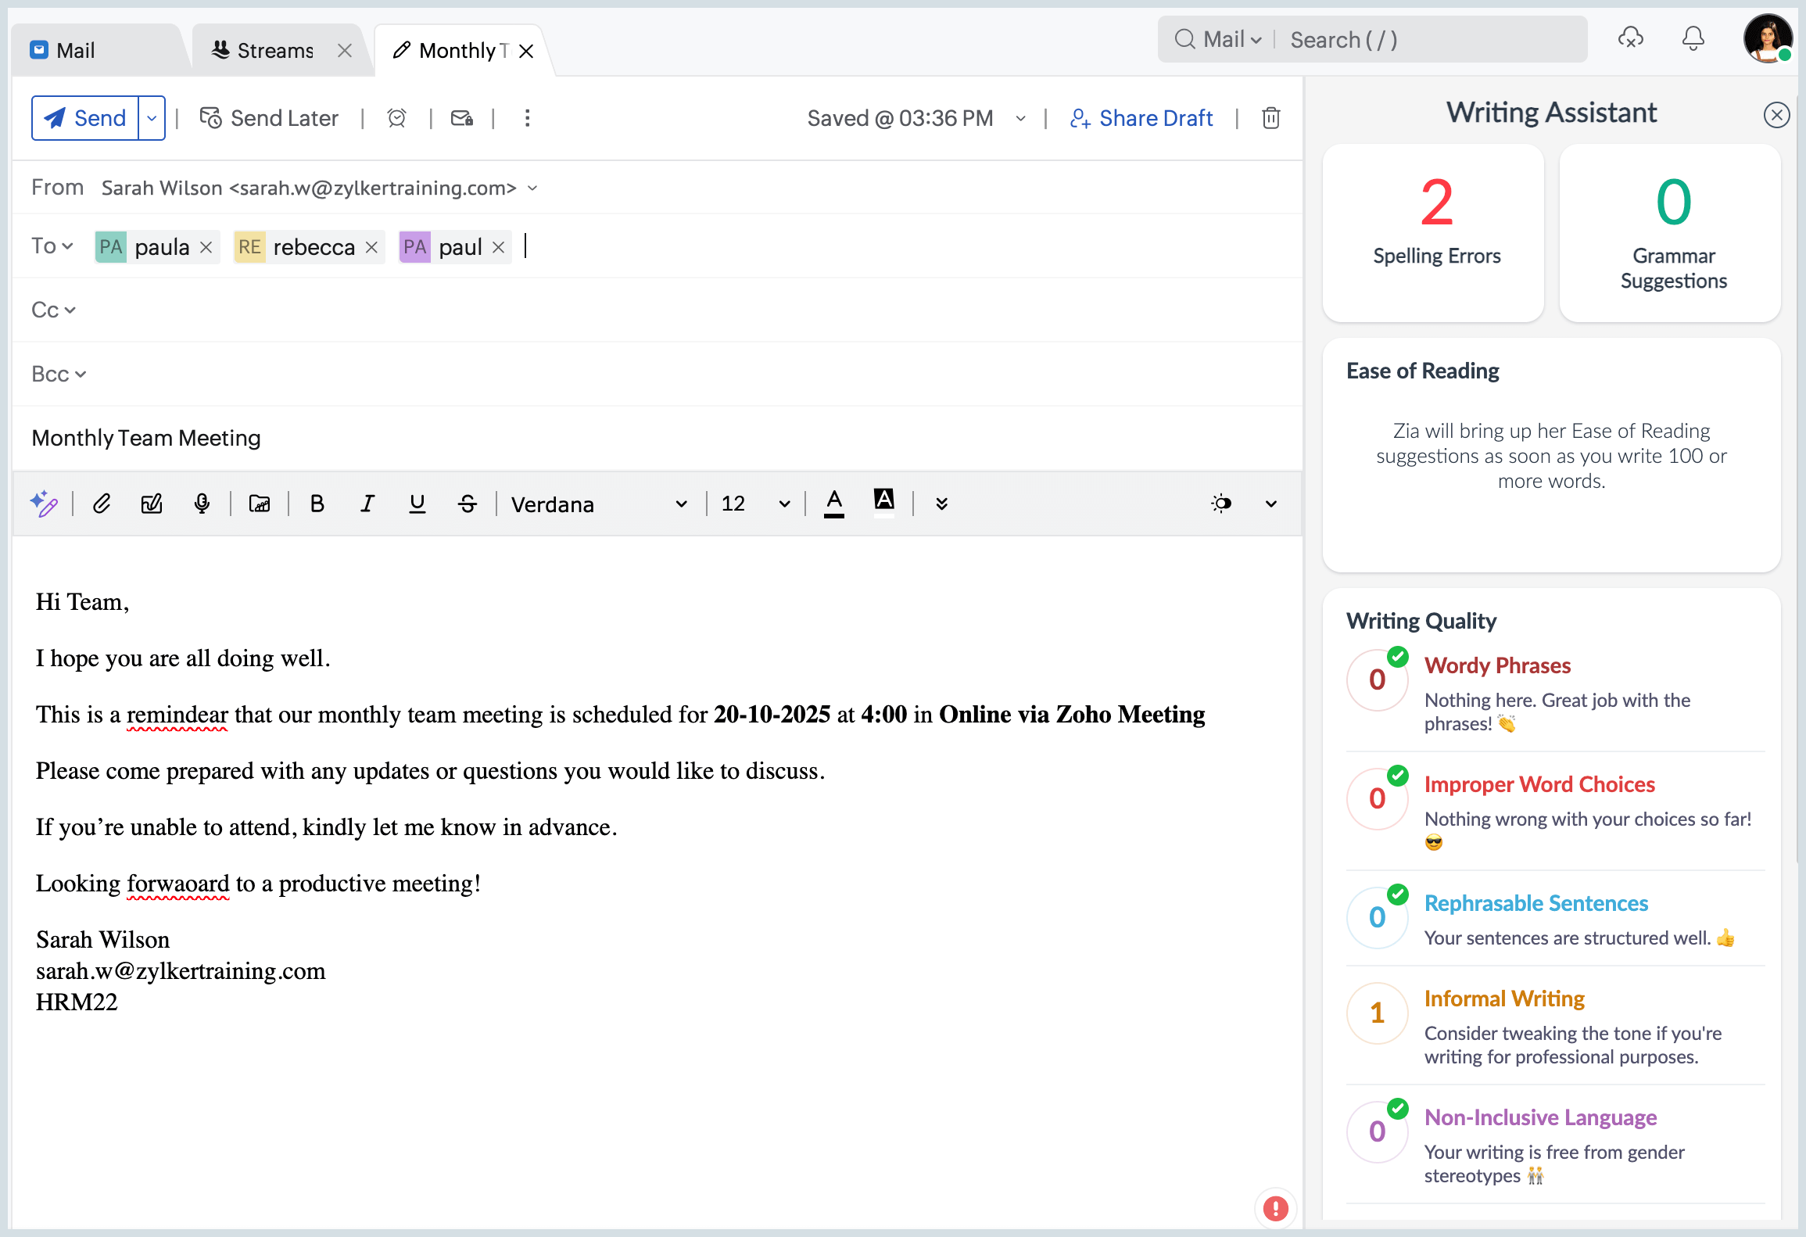
Task: Toggle strikethrough formatting
Action: [468, 504]
